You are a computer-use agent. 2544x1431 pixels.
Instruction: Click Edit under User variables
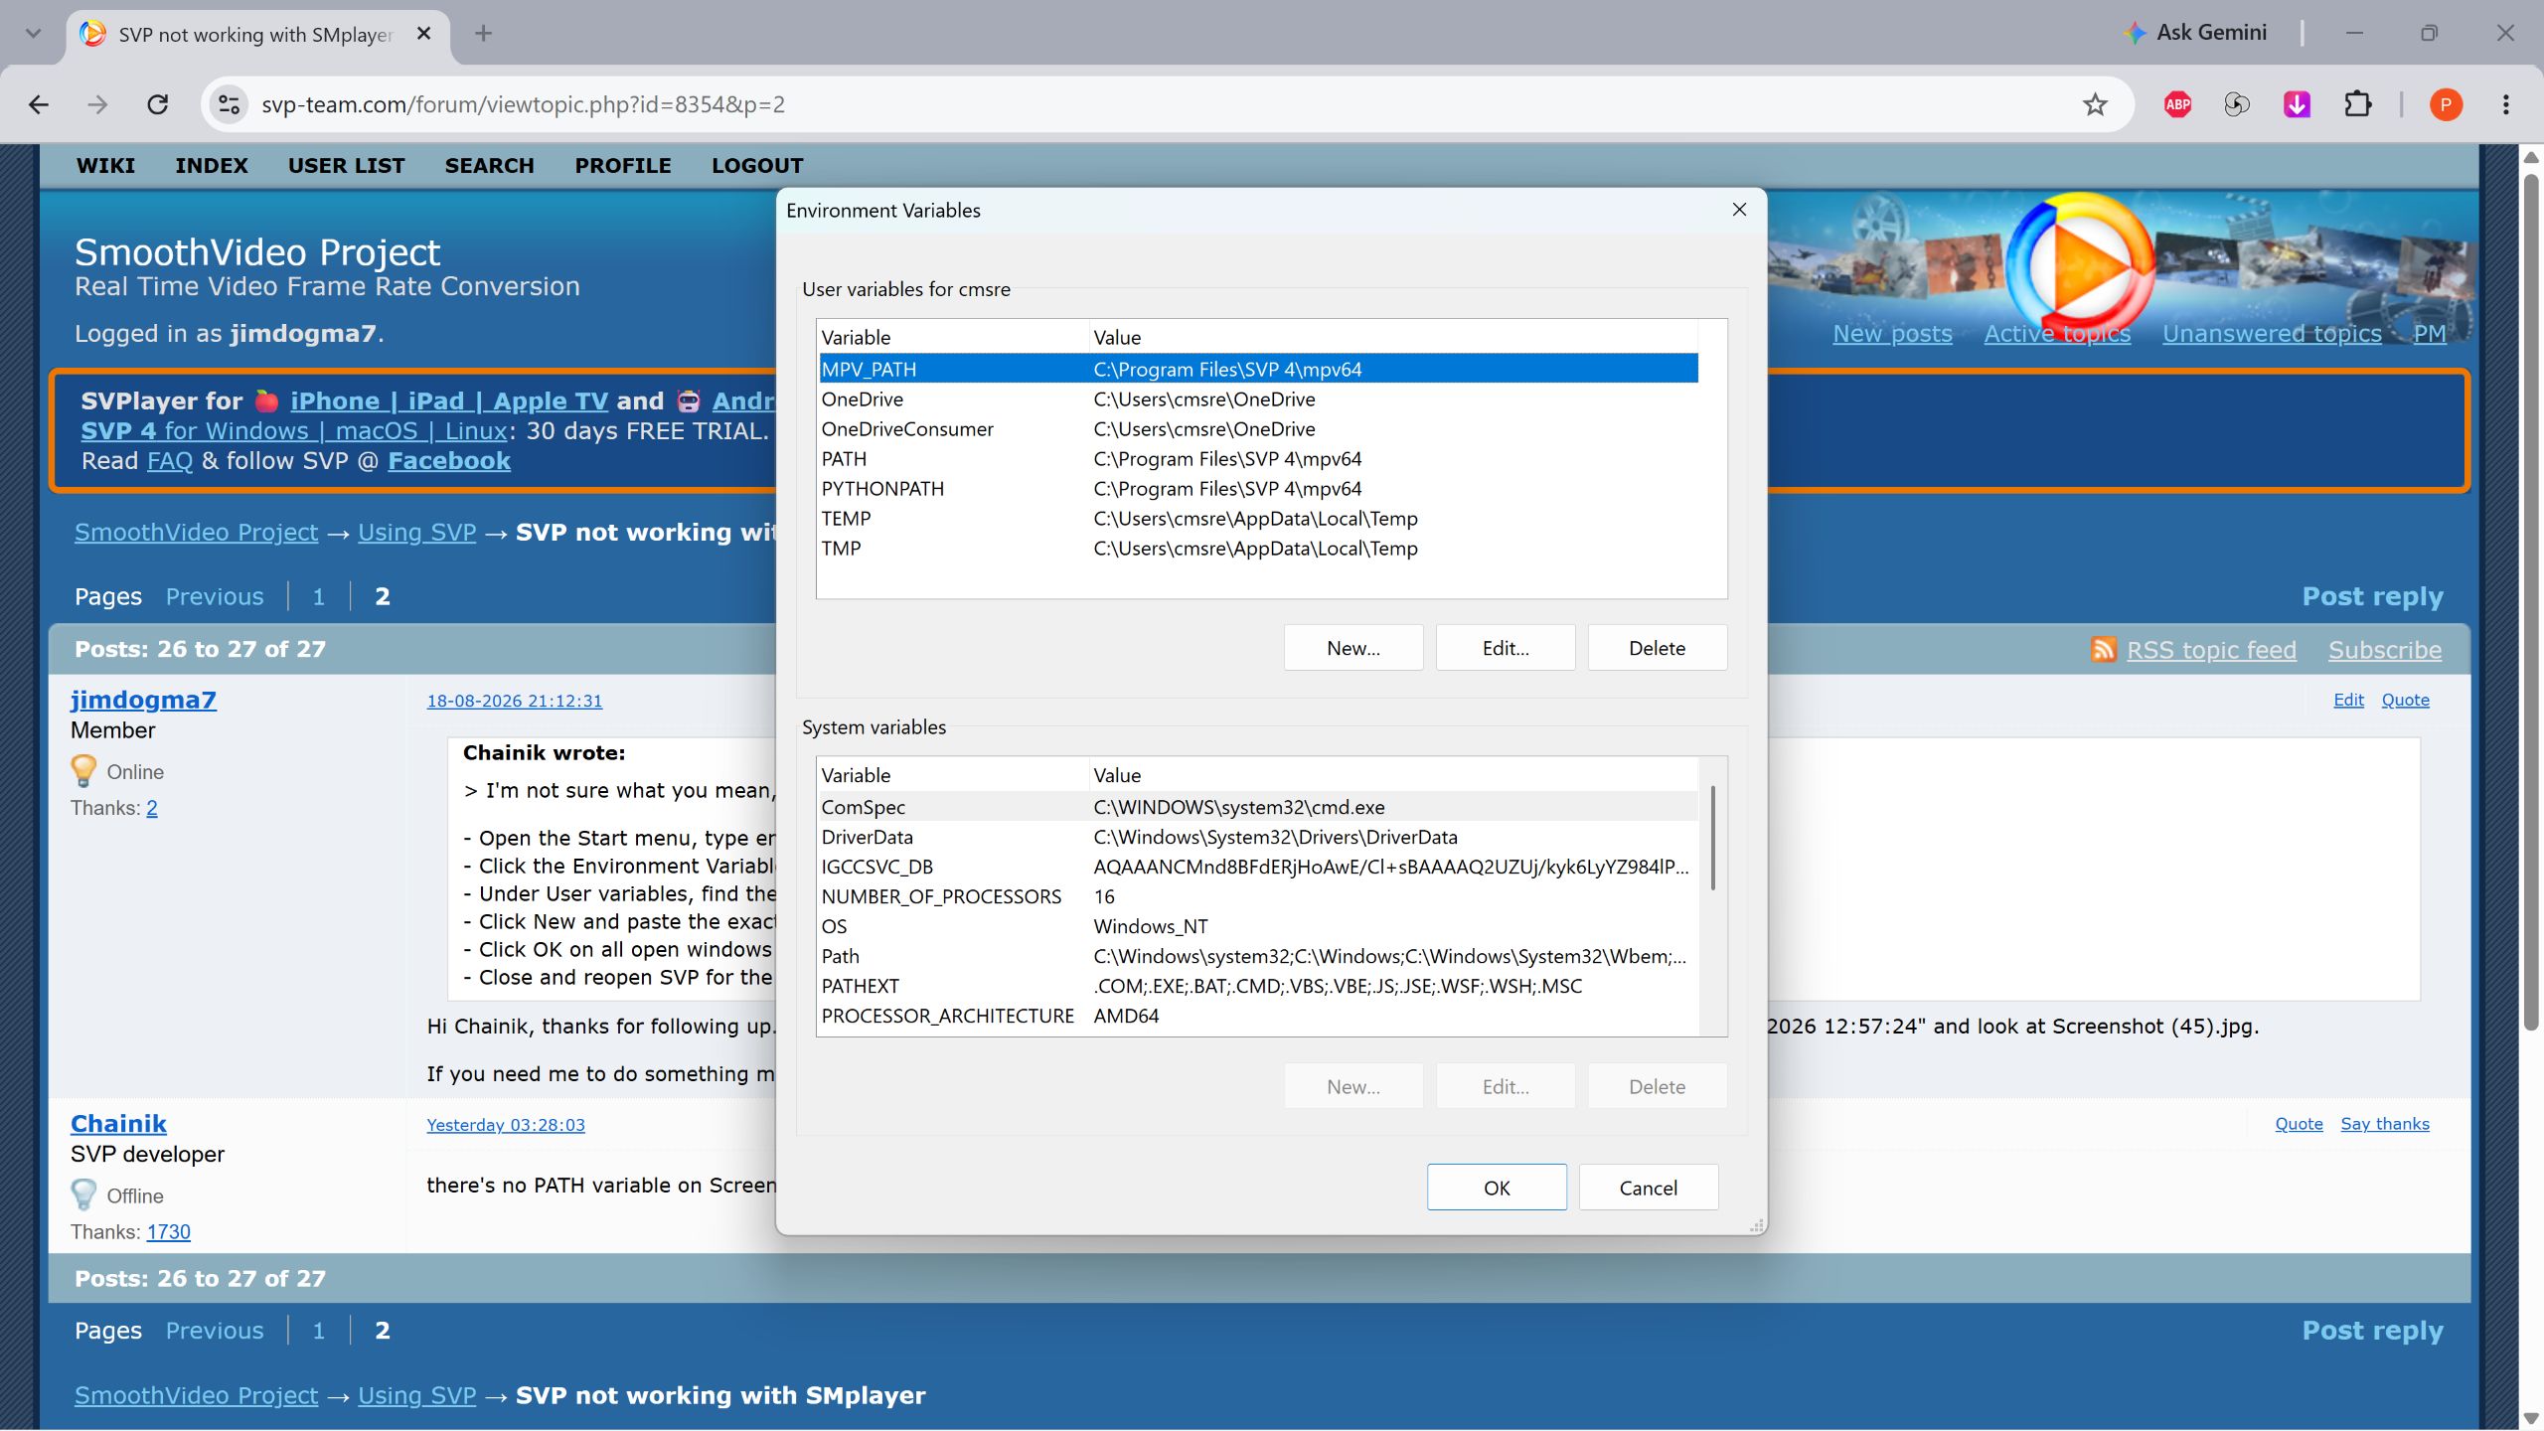[1505, 648]
